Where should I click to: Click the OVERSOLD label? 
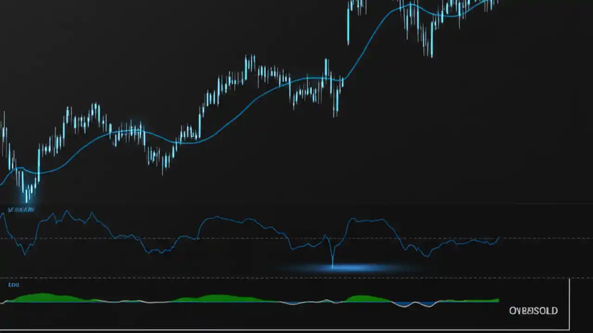533,311
